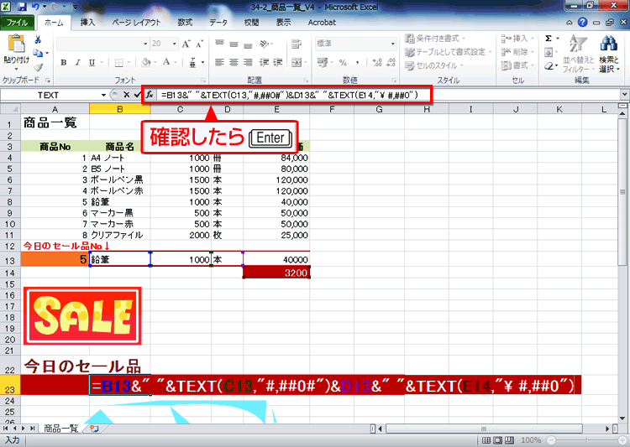Click the Fill color bucket icon
The height and width of the screenshot is (447, 630).
coord(146,63)
